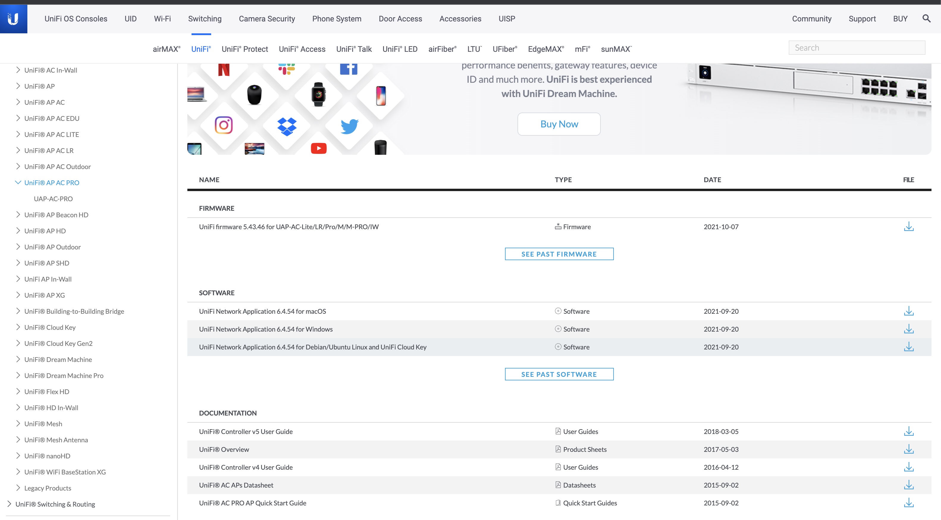Download UniFi Controller v4 User Guide
Viewport: 941px width, 520px height.
[x=909, y=467]
